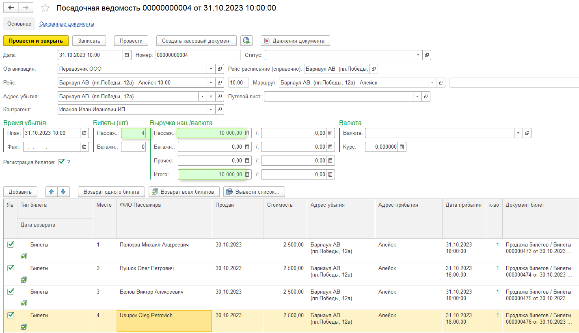Screen dimensions: 579x333
Task: Click the Путевой лист input field
Action: (x=339, y=96)
